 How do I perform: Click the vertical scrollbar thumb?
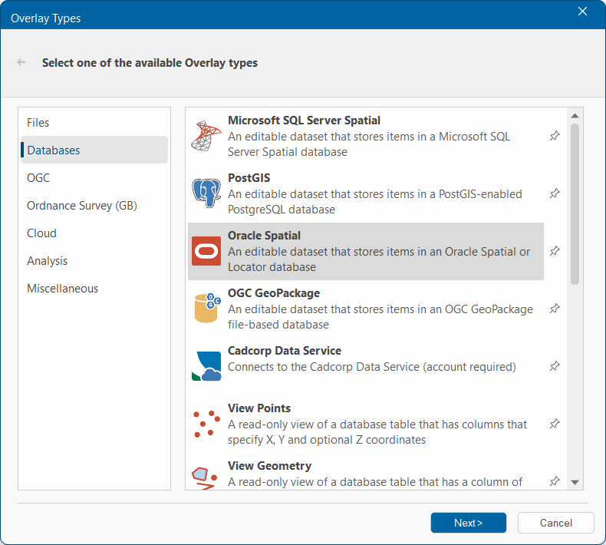(x=575, y=203)
